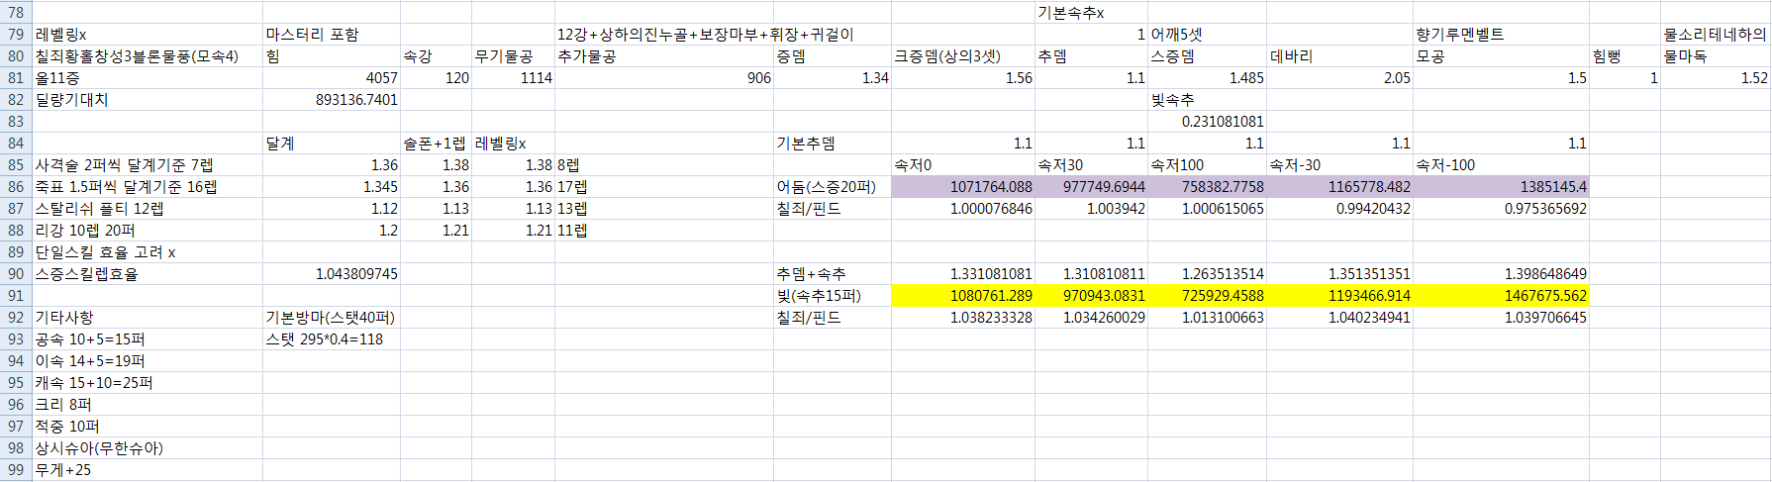Screen dimensions: 1772x482
Task: Click the 빛(속추15퍼) label cell
Action: coord(832,296)
